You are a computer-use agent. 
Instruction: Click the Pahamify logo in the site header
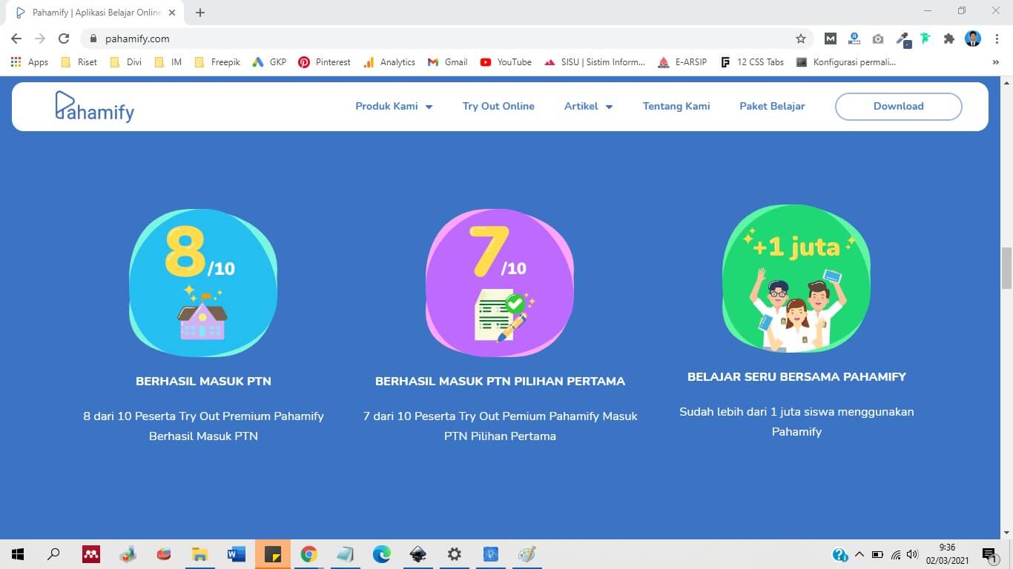pos(95,106)
